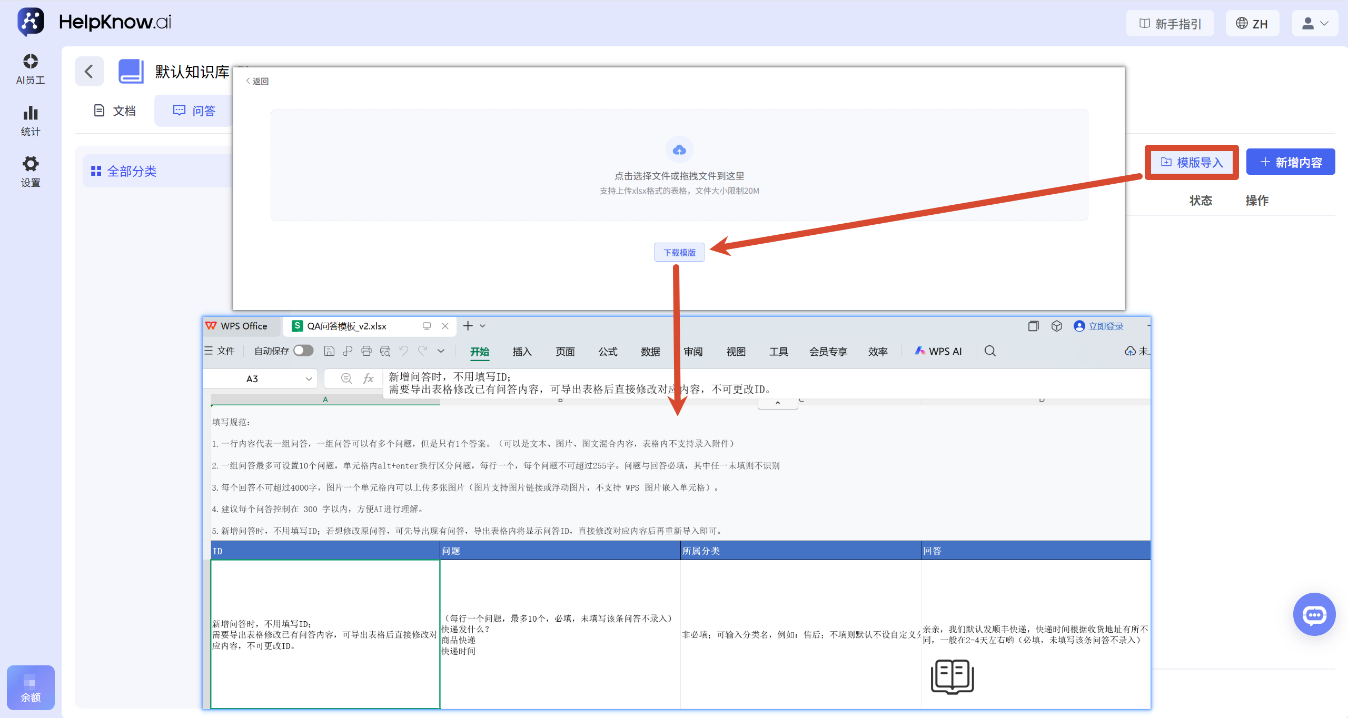Click the WPS search magnifier icon
This screenshot has height=718, width=1348.
[x=990, y=351]
